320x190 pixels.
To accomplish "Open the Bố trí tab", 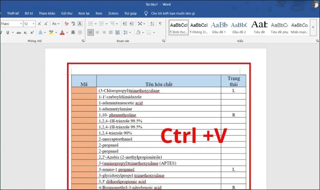I will pos(29,13).
